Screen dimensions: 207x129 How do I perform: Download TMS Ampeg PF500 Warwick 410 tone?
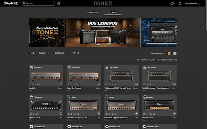point(113,84)
